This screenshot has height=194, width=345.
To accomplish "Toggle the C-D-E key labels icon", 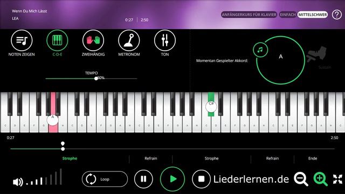I will pyautogui.click(x=57, y=40).
